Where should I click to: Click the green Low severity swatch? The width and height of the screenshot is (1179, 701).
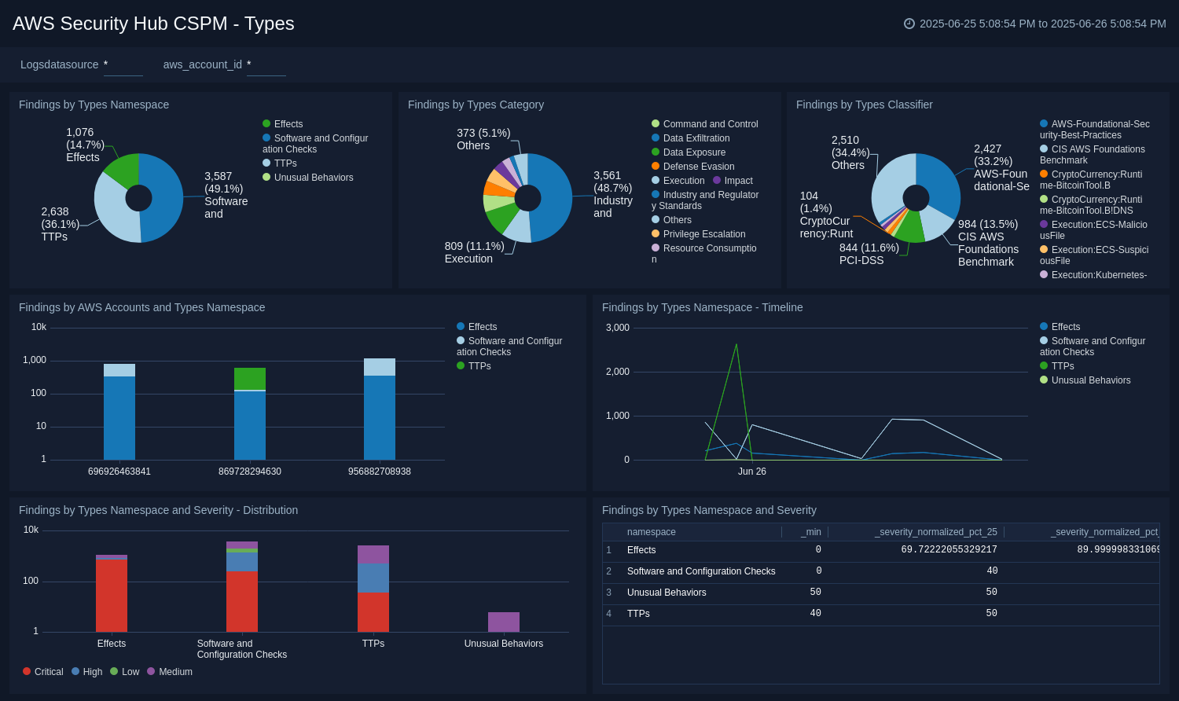coord(114,672)
